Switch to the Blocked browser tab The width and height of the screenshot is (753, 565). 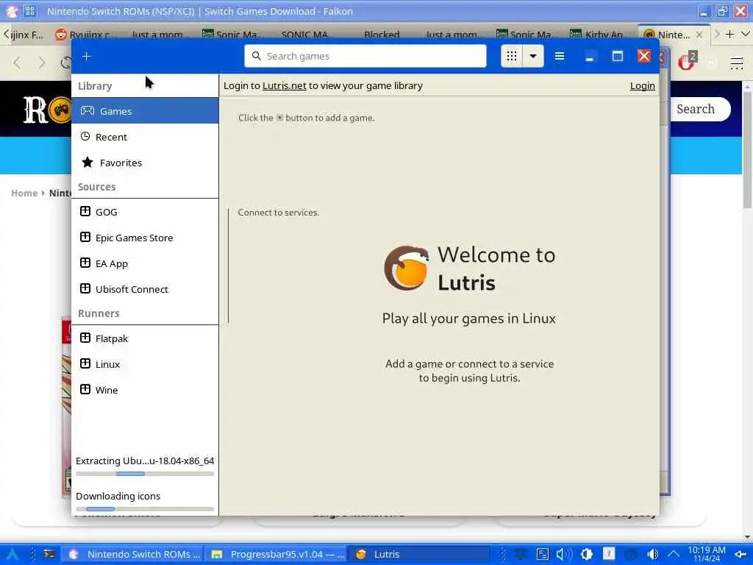(x=382, y=35)
